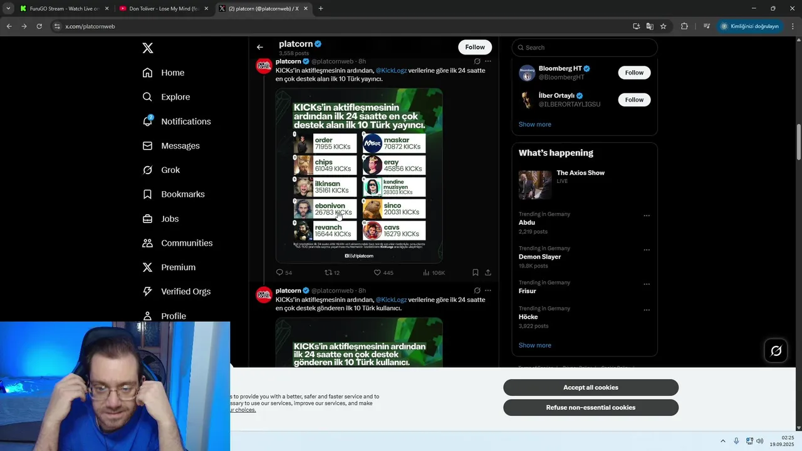Open the volume icon in system tray
Viewport: 802px width, 451px height.
(x=760, y=441)
